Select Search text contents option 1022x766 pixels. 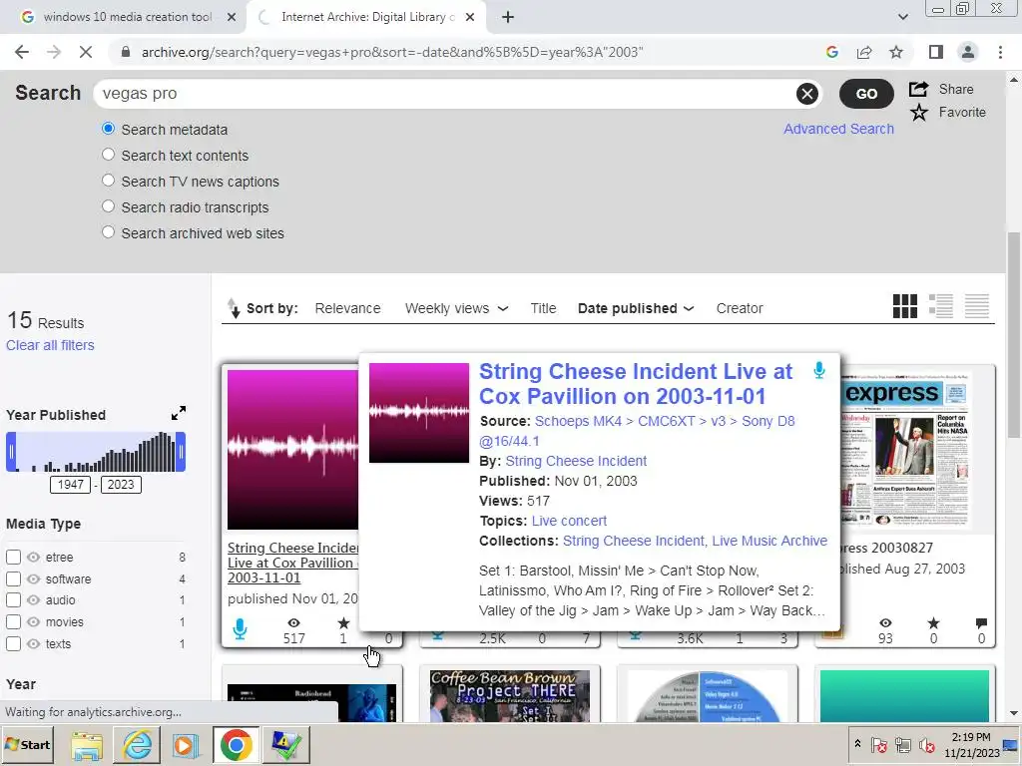(x=108, y=155)
